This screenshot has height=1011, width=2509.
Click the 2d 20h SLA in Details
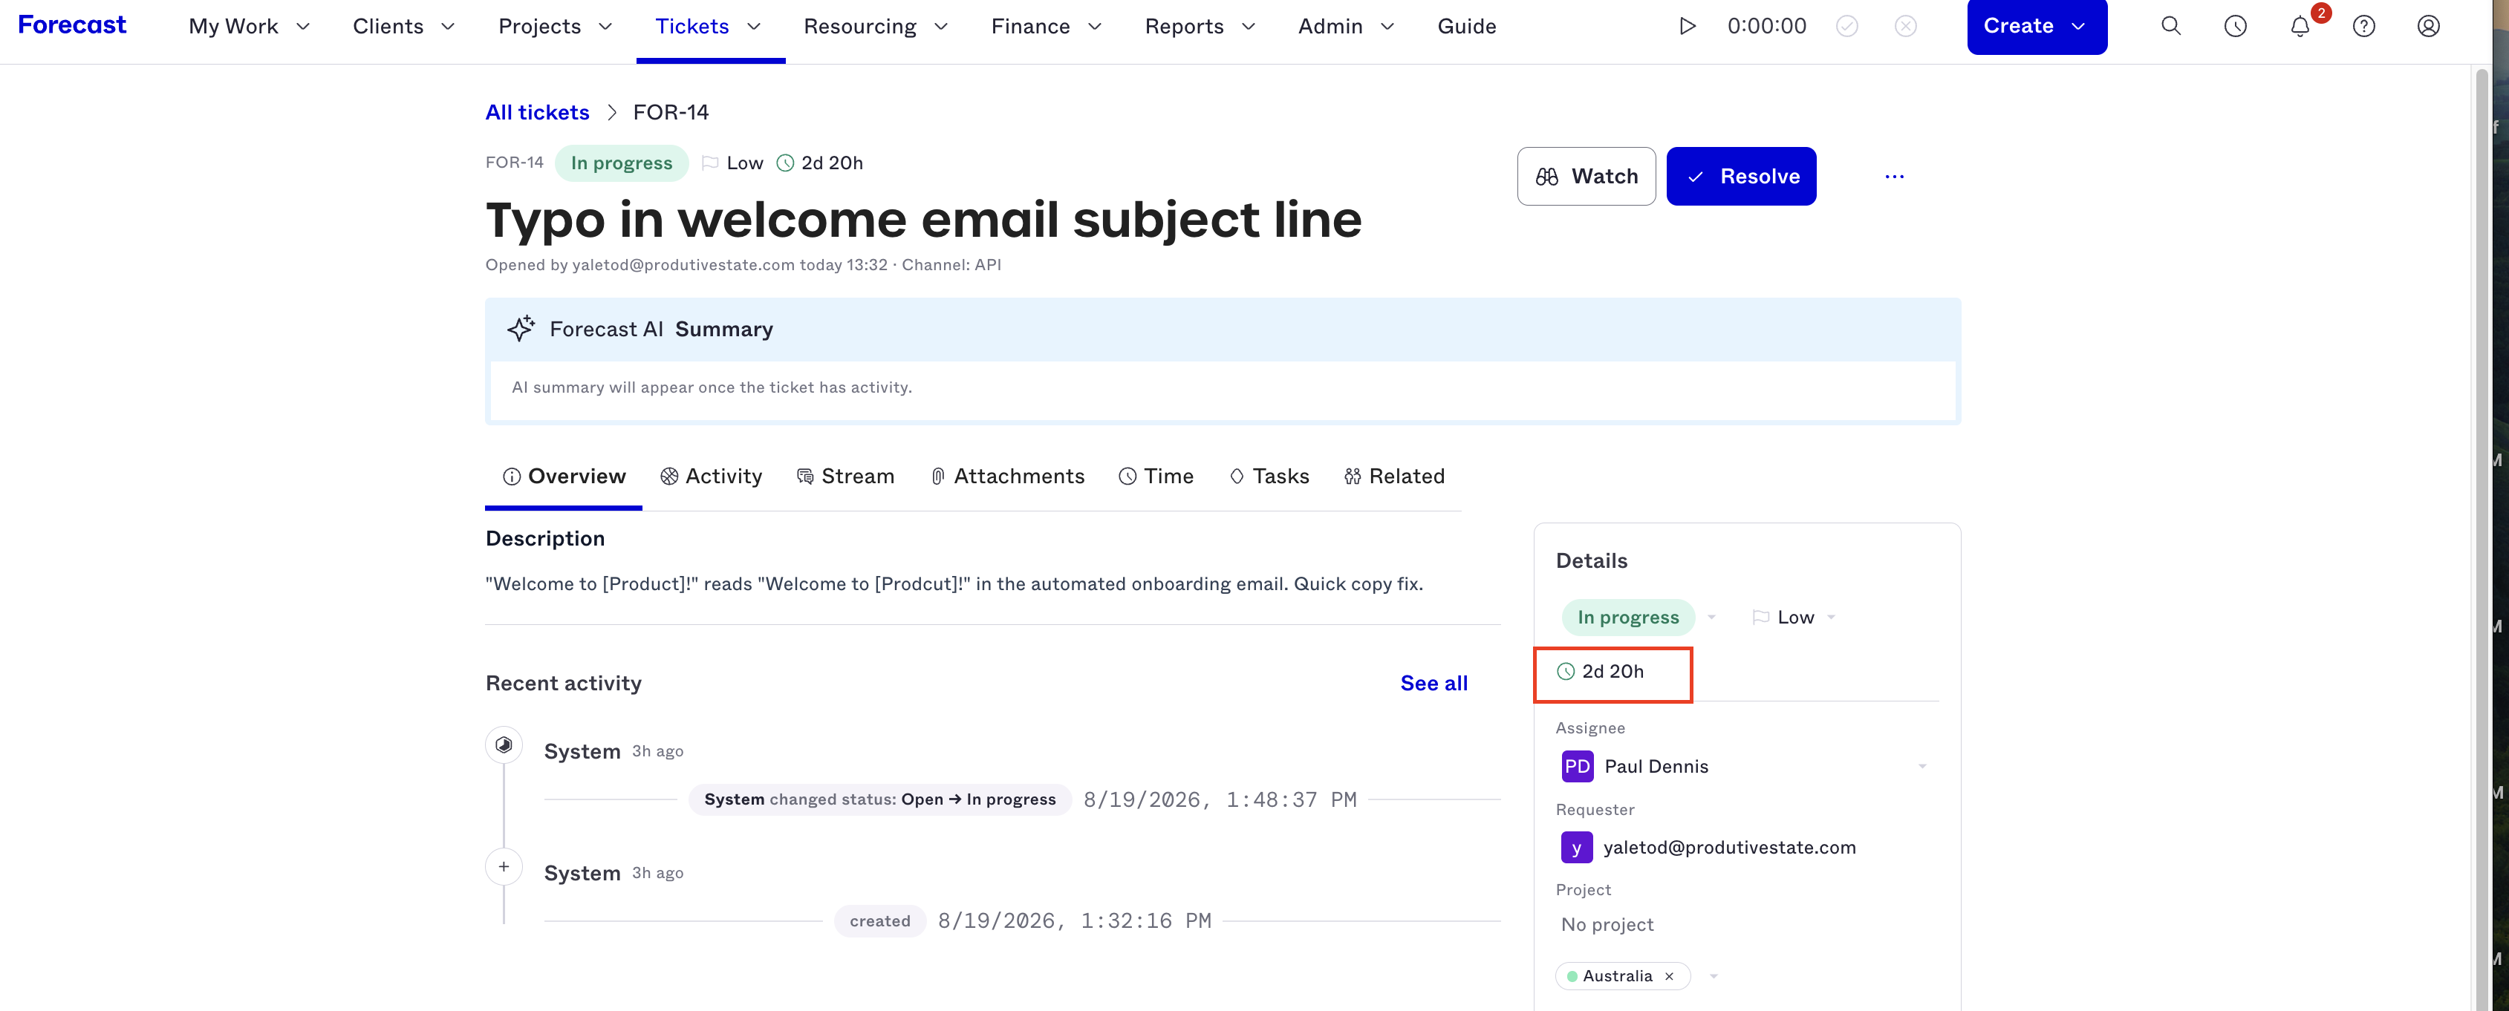coord(1601,672)
